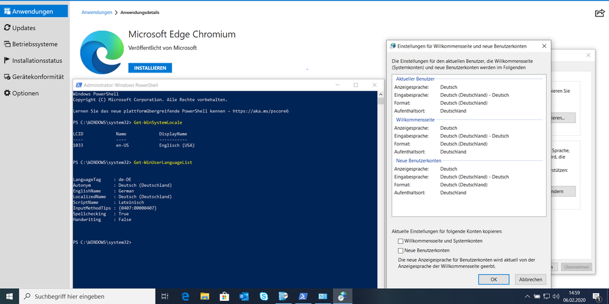Open Microsoft Store from the taskbar
Image resolution: width=609 pixels, height=304 pixels.
[224, 296]
